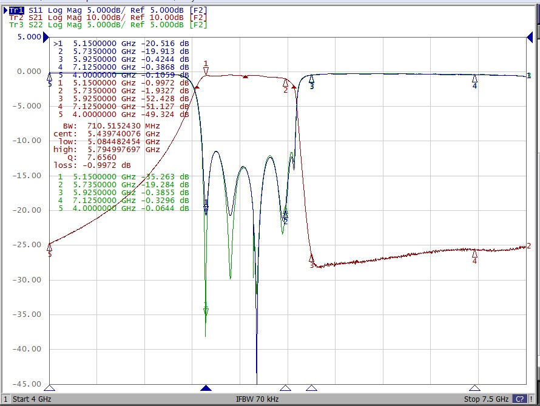The height and width of the screenshot is (406, 540).
Task: Click the rightmost marker triangle on the frequency axis
Action: [x=474, y=388]
